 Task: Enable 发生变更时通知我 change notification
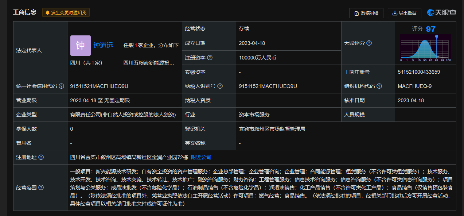click(x=66, y=13)
